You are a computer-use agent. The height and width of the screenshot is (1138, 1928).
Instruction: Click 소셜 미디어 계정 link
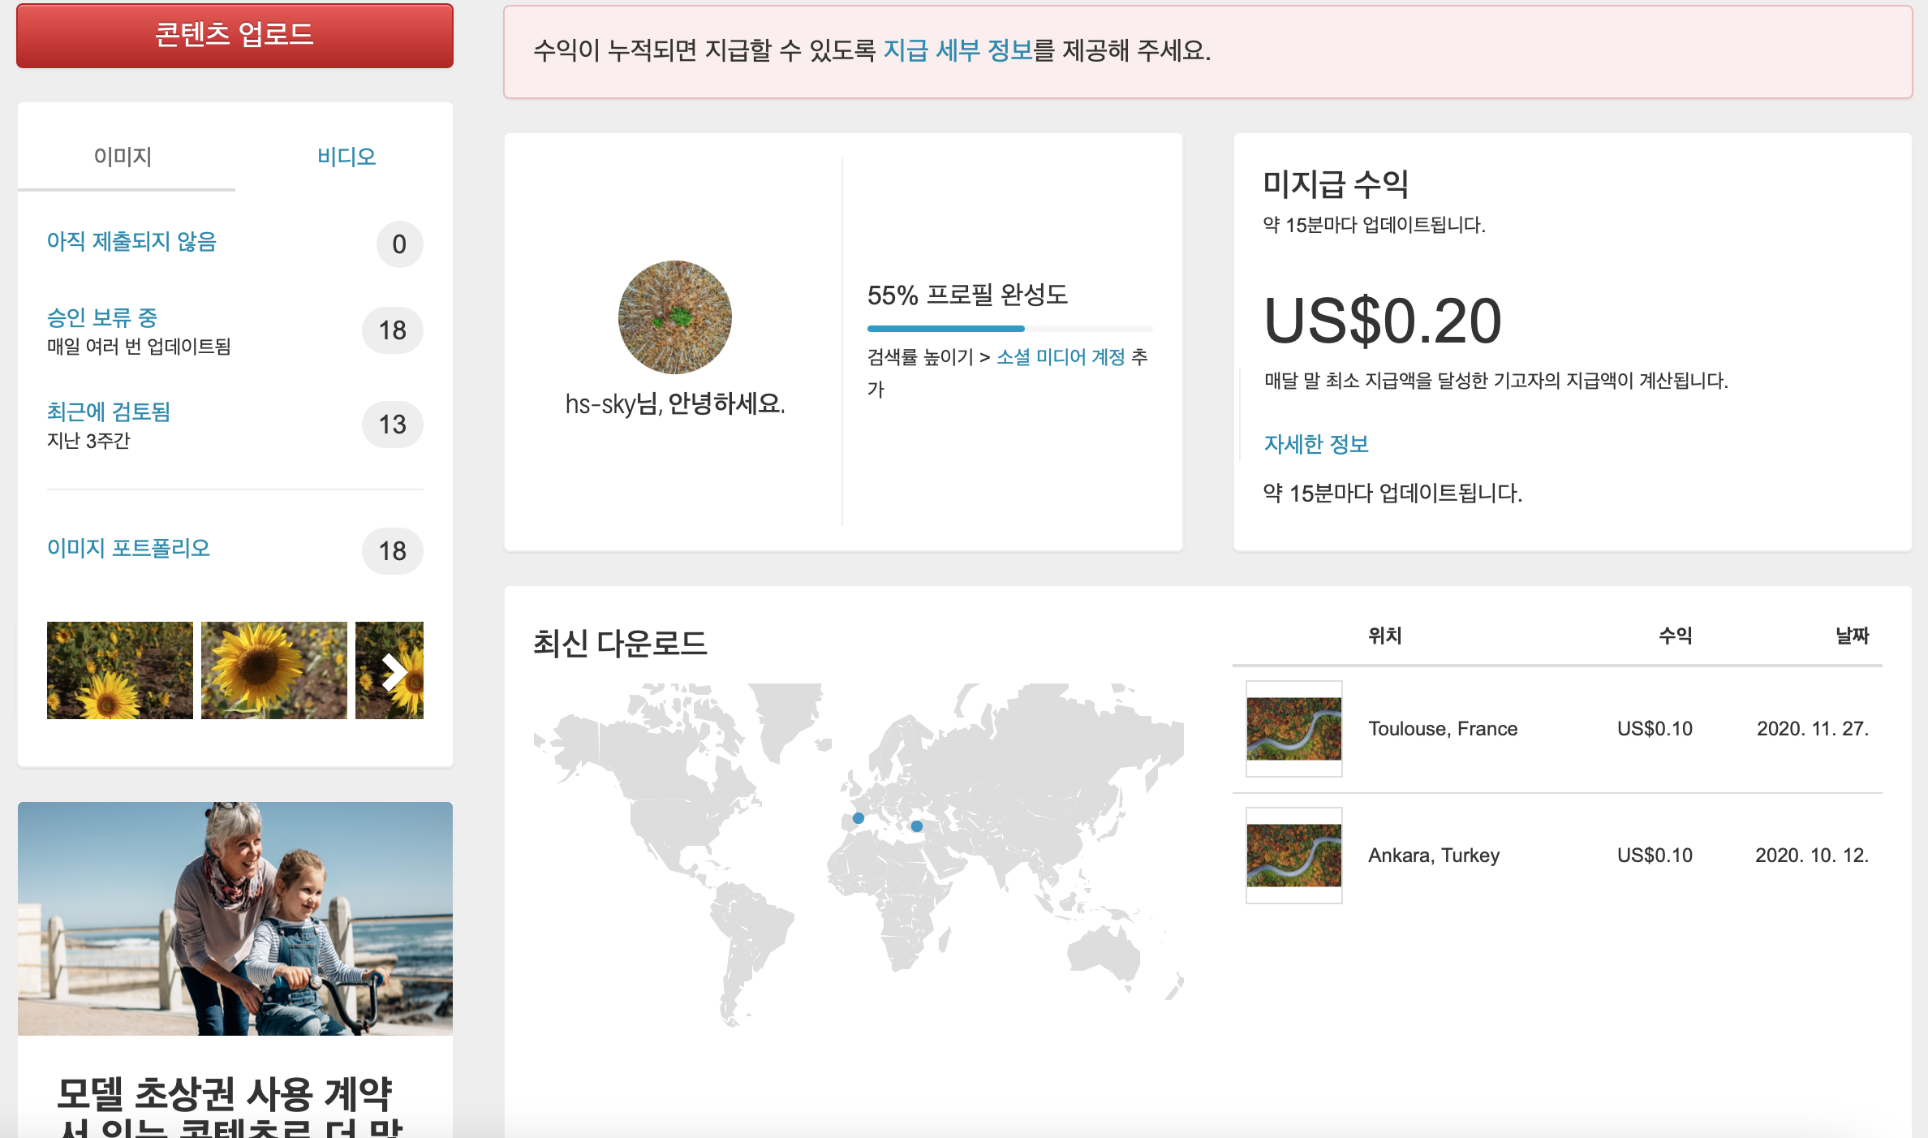1061,357
